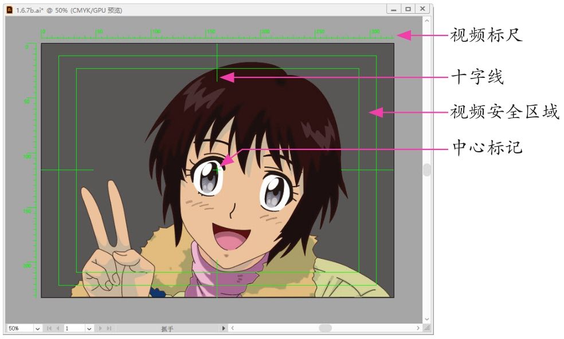Click the 50% zoom input field
This screenshot has height=339, width=564.
click(19, 329)
